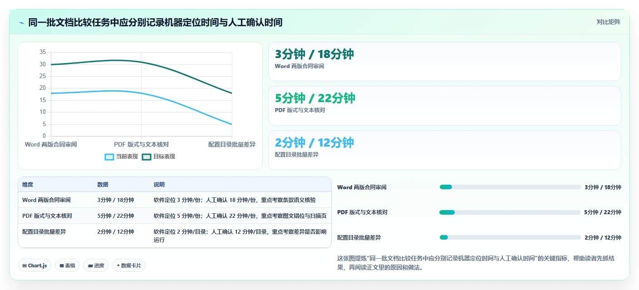Click table value 2分钟 / 12分钟
Image resolution: width=639 pixels, height=290 pixels.
pyautogui.click(x=115, y=231)
